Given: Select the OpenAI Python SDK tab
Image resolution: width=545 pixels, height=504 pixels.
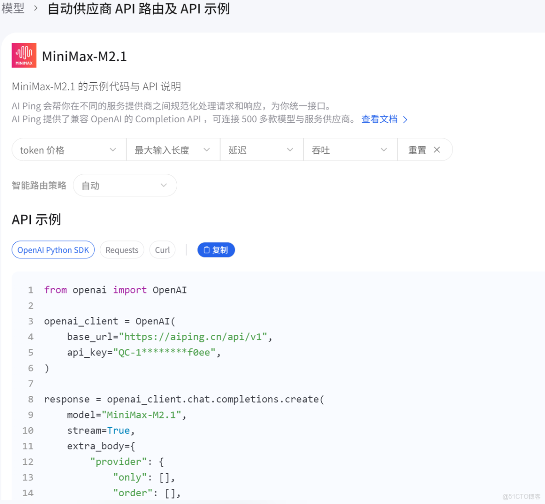Looking at the screenshot, I should coord(53,249).
